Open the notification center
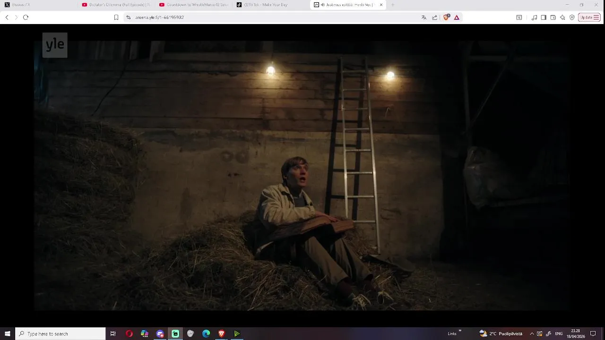The image size is (605, 340). click(593, 333)
